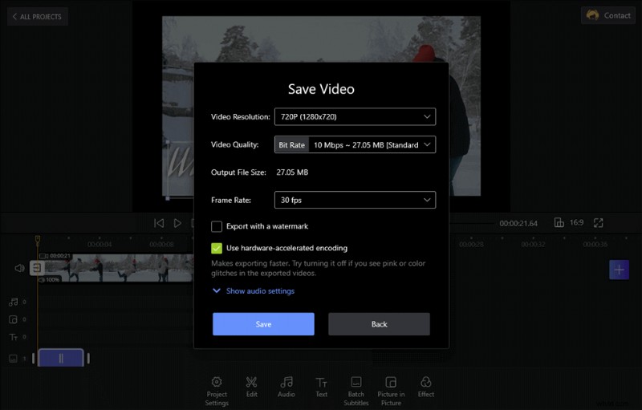This screenshot has width=642, height=410.
Task: Select the purple subtitle clip block
Action: tap(61, 358)
